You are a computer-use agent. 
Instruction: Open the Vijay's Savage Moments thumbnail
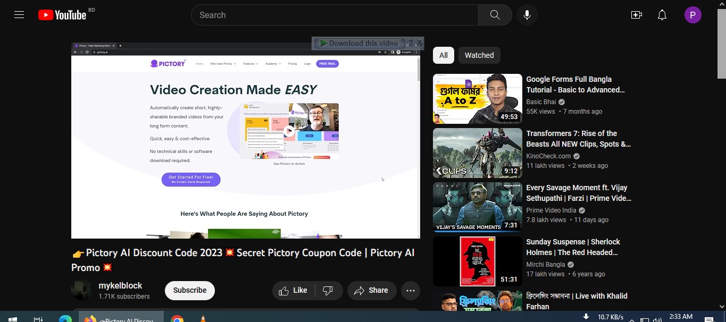pyautogui.click(x=478, y=207)
